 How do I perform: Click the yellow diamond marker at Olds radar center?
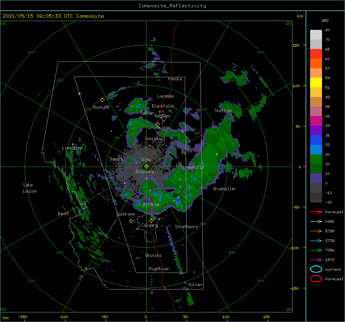(146, 167)
